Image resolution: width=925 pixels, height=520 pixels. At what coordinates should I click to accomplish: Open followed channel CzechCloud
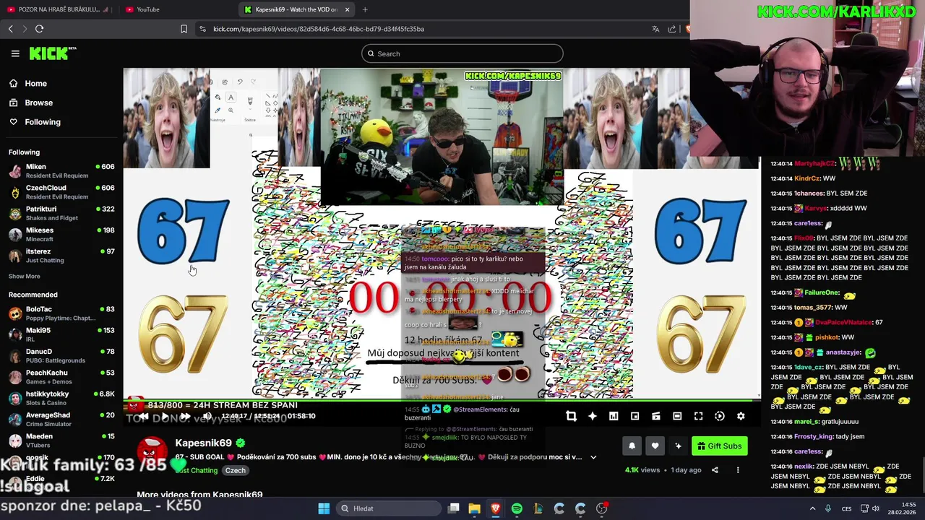pyautogui.click(x=61, y=192)
